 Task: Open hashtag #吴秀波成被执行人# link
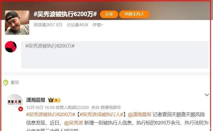coord(101,115)
